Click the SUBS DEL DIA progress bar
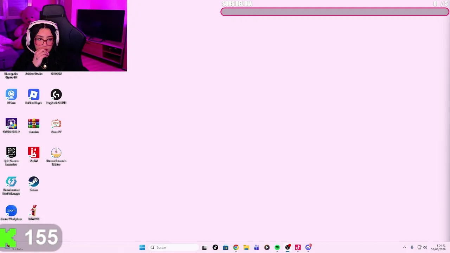 335,12
